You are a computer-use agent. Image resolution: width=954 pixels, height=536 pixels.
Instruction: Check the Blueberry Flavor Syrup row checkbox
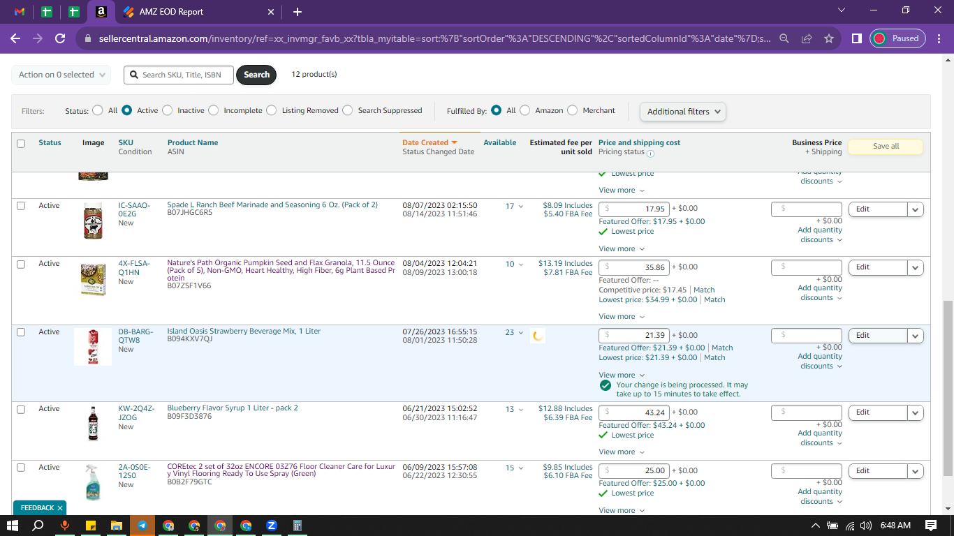[x=21, y=409]
